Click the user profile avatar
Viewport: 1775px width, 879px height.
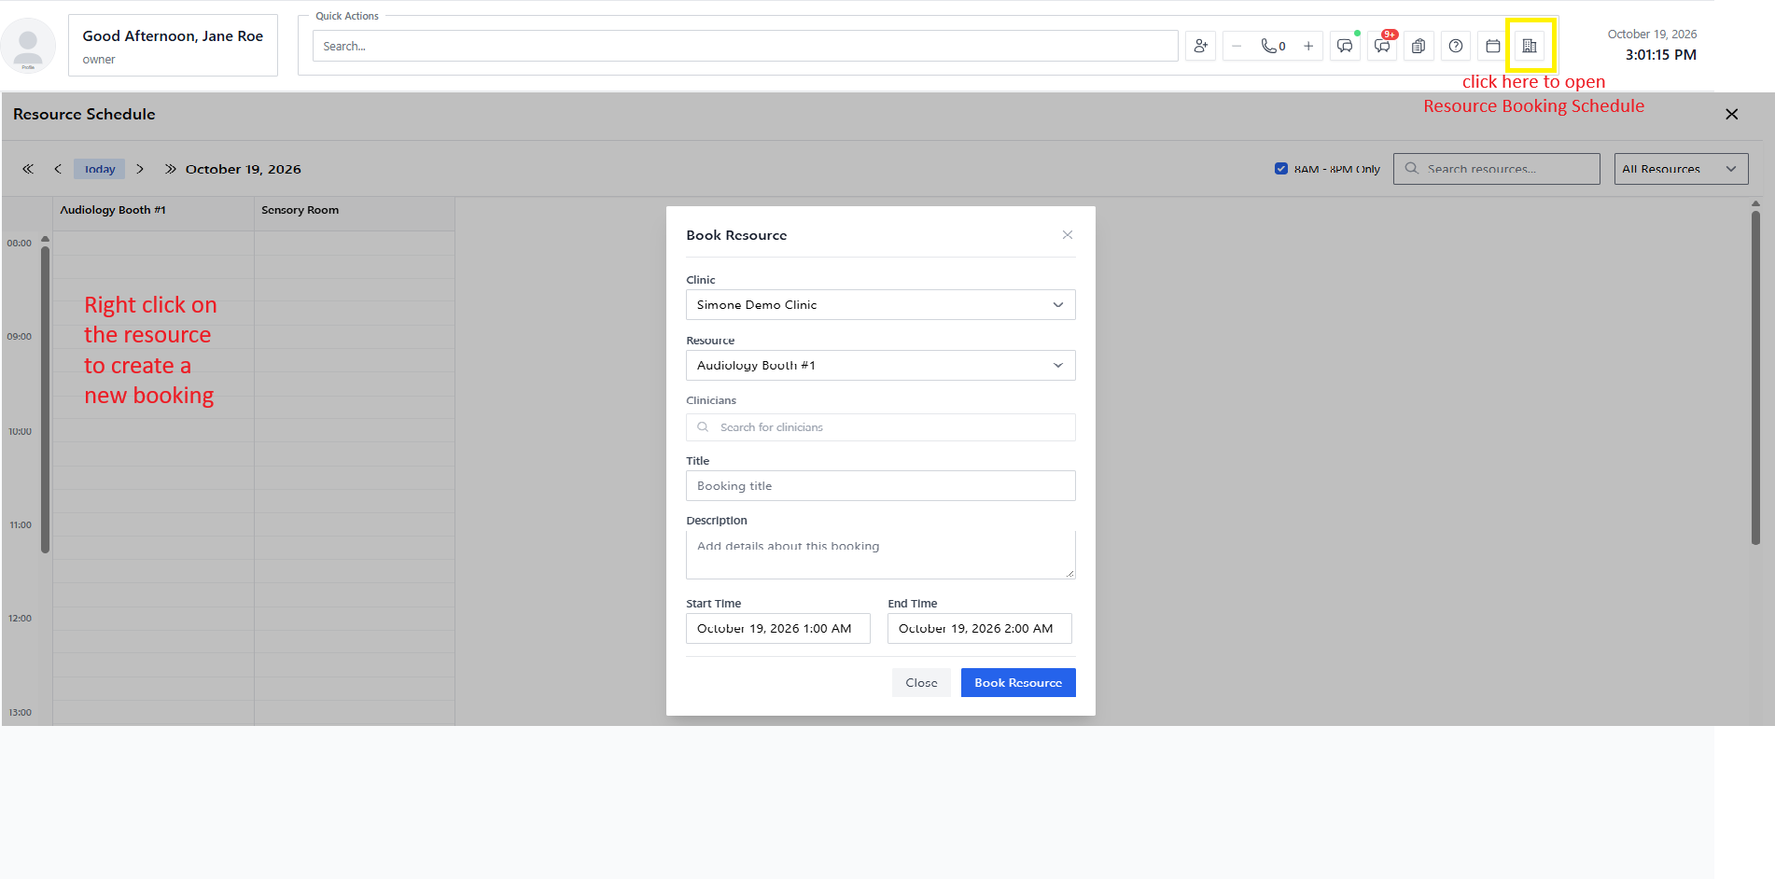28,46
